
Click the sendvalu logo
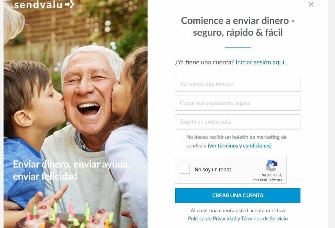click(x=44, y=5)
